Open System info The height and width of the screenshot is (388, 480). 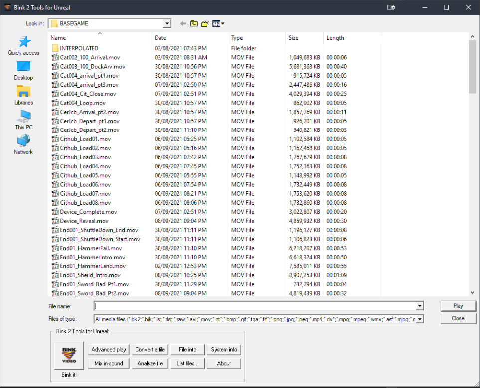[224, 350]
